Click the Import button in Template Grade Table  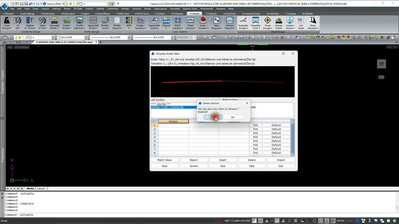tap(281, 160)
